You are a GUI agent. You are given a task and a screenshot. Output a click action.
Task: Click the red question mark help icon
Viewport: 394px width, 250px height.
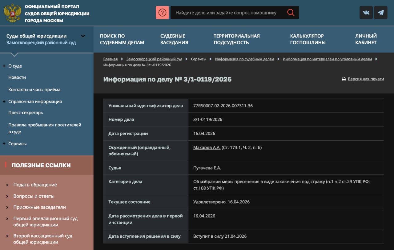tap(162, 13)
